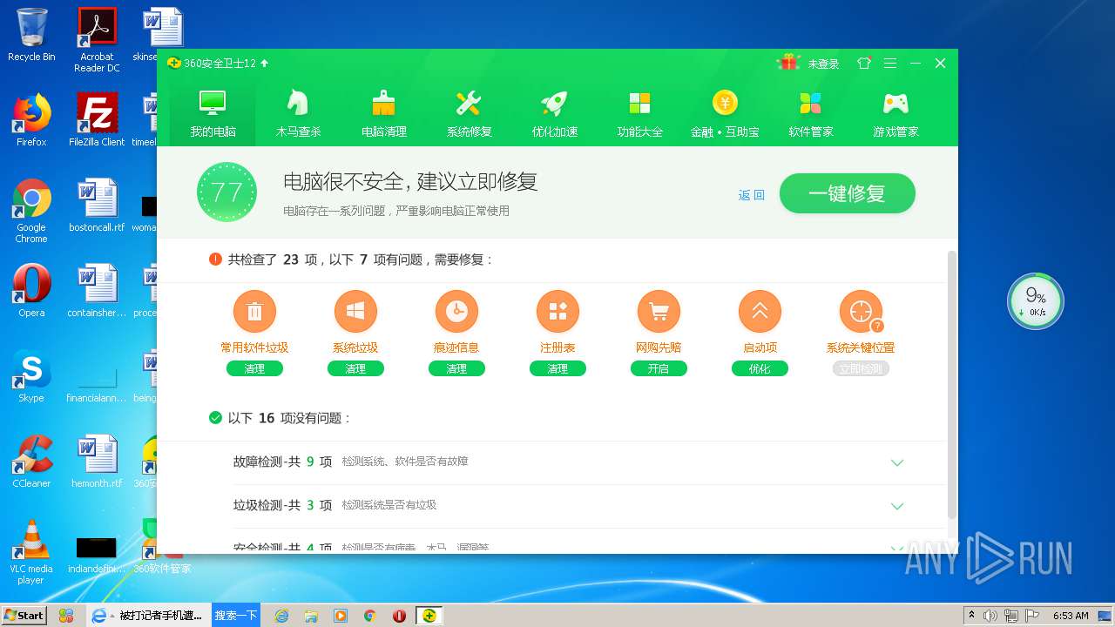Click 开启 under 网购先赔
The image size is (1115, 627).
(x=659, y=369)
